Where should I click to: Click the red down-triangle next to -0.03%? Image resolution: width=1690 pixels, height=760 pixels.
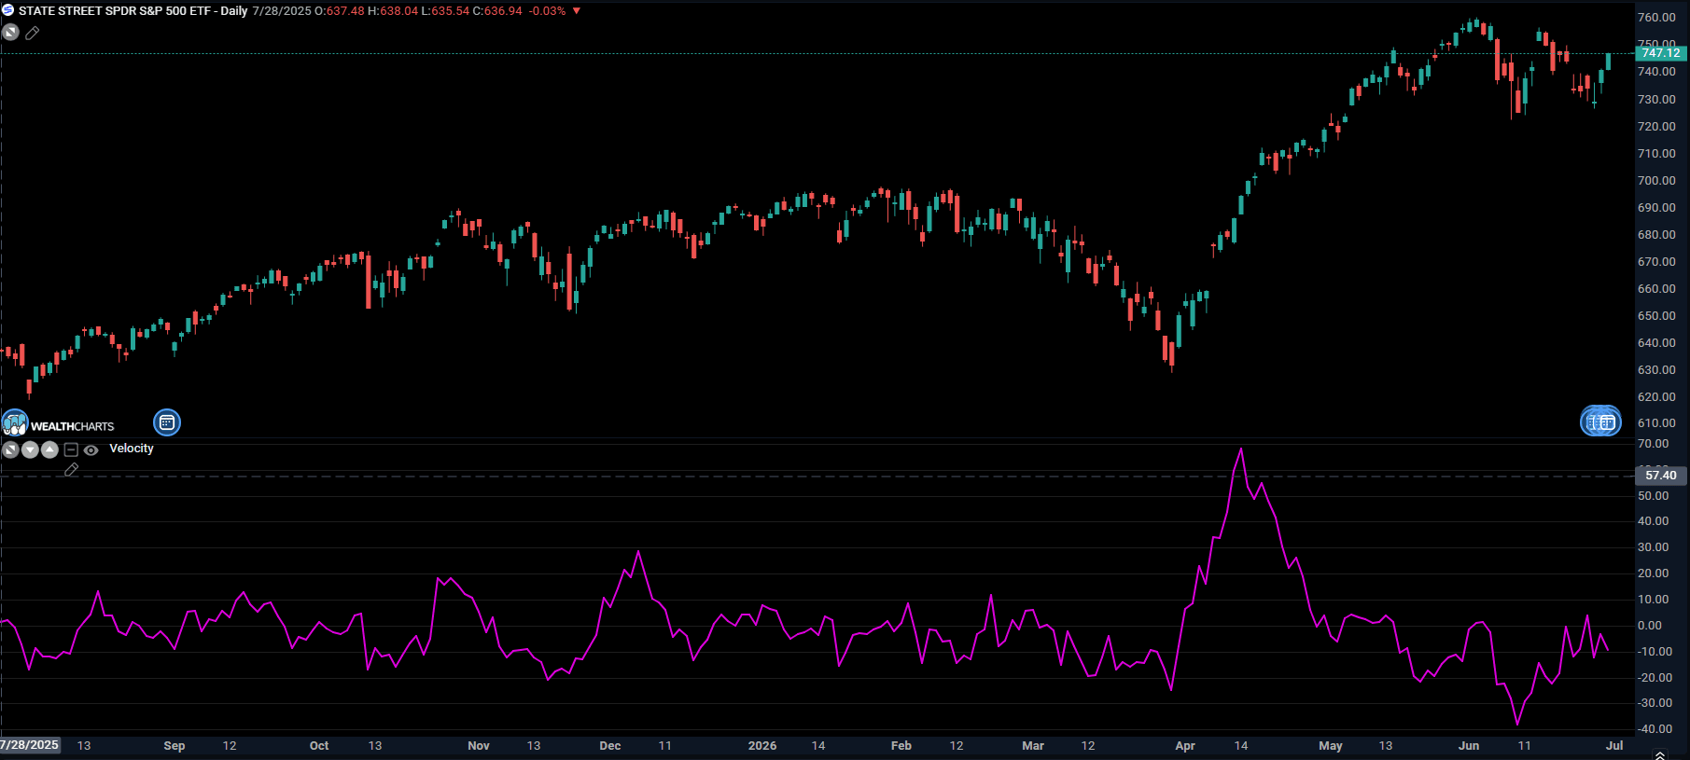click(576, 11)
